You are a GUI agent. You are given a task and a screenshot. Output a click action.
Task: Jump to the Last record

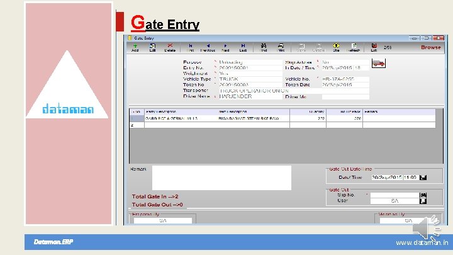click(x=243, y=47)
